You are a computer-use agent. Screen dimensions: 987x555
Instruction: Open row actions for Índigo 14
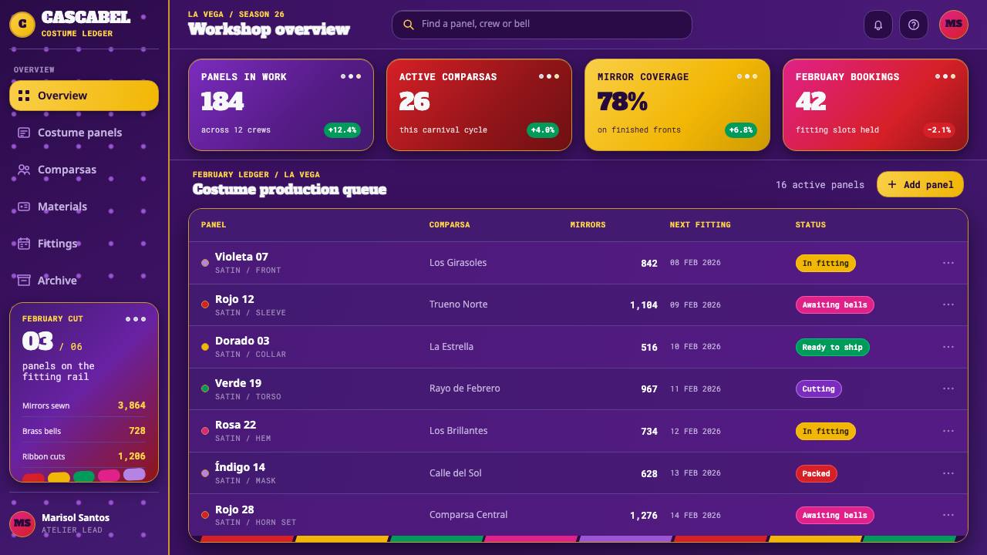[x=948, y=473]
